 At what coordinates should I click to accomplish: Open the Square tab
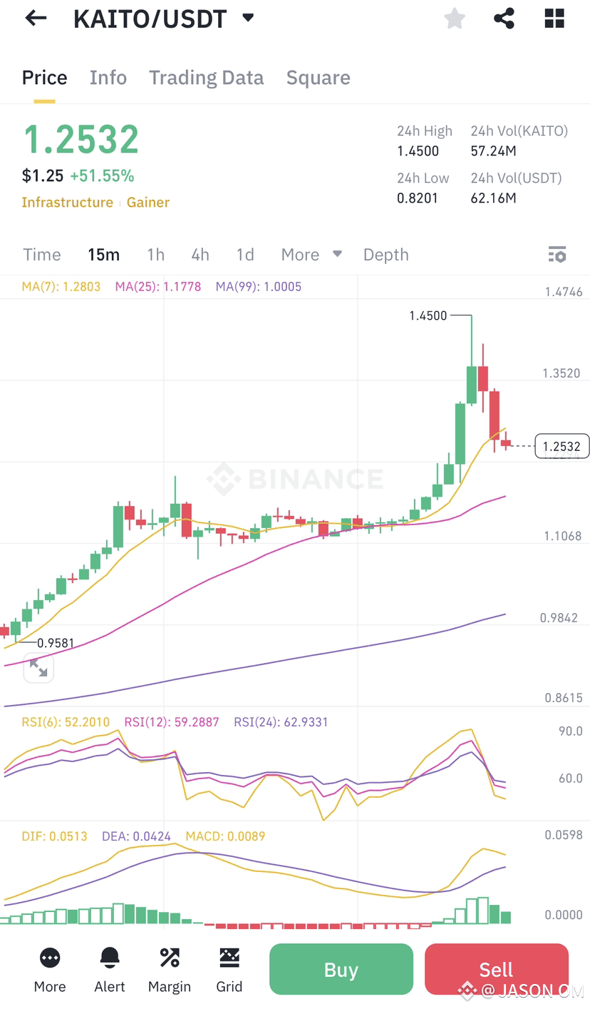coord(318,77)
